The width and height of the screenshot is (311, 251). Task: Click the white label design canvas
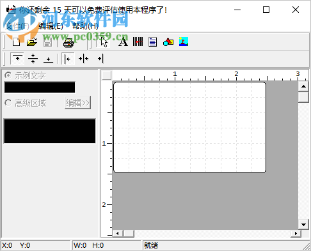[189, 127]
